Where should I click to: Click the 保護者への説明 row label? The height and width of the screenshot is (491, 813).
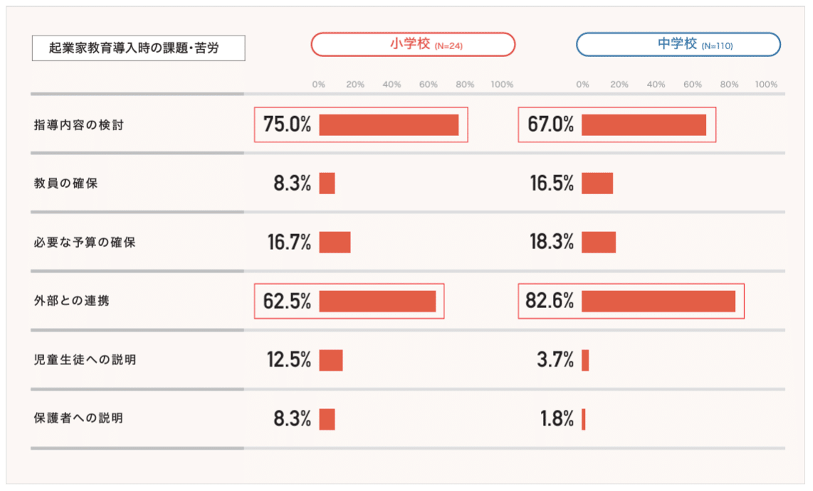click(78, 418)
